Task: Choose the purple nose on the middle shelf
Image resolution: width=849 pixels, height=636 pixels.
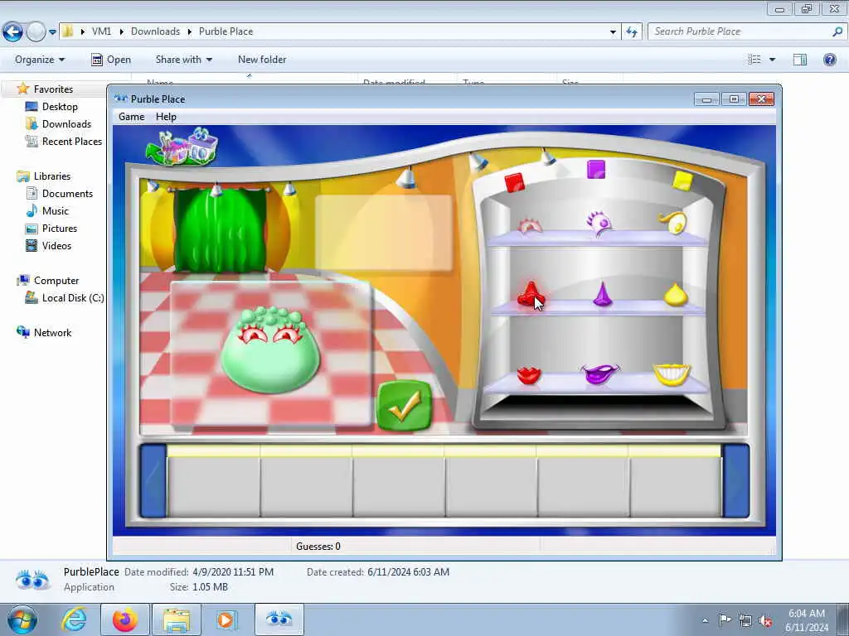Action: point(603,294)
